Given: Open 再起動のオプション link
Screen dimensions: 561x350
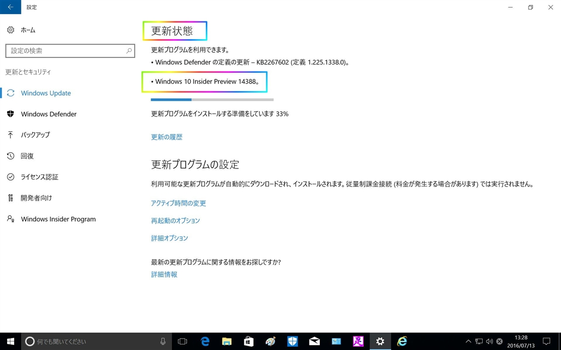Looking at the screenshot, I should [175, 221].
